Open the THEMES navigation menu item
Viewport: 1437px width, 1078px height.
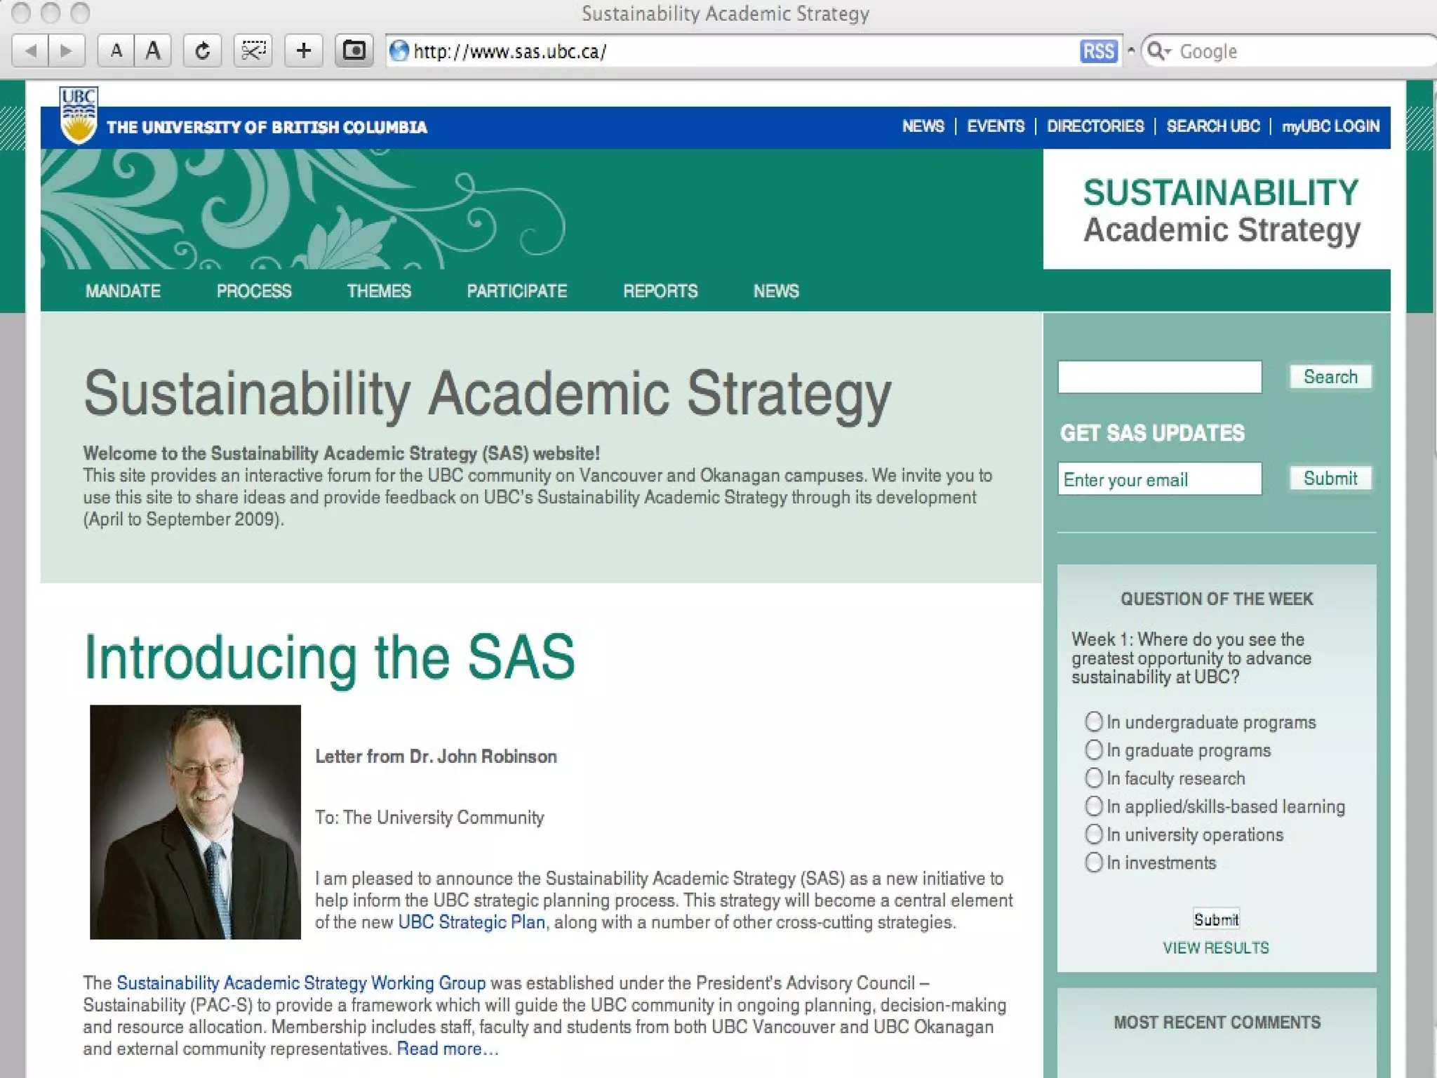coord(379,291)
